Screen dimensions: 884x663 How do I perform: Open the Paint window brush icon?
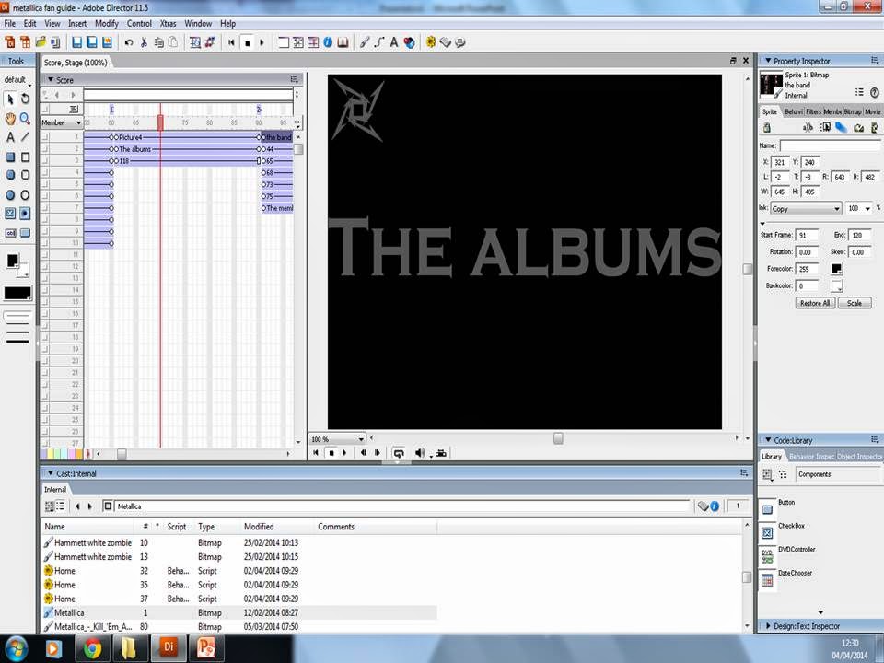click(365, 42)
